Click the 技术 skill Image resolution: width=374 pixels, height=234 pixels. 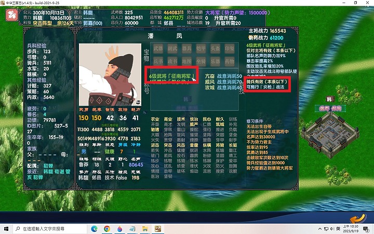coord(181,119)
